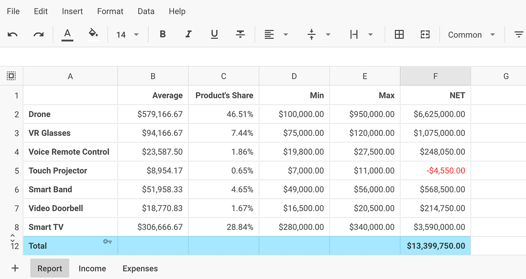Open the text color tool

pos(67,34)
